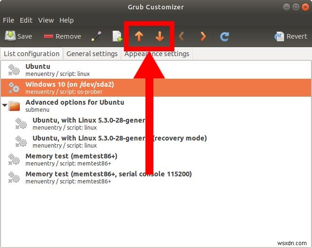Select the Ubuntu menuentry row

pyautogui.click(x=156, y=70)
